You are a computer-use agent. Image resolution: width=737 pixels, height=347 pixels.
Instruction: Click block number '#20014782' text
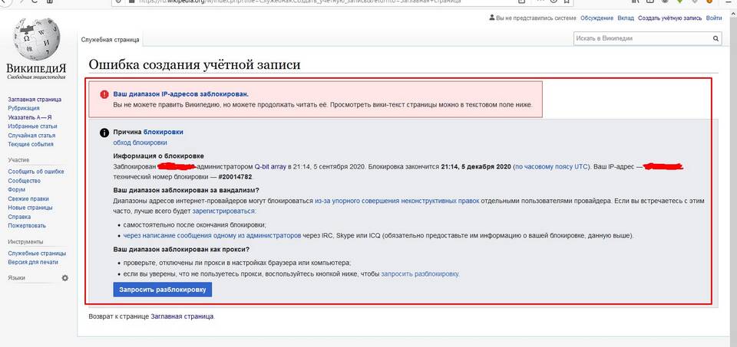pyautogui.click(x=235, y=177)
